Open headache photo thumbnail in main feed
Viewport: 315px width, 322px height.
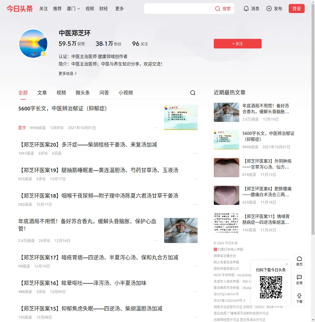[x=181, y=230]
